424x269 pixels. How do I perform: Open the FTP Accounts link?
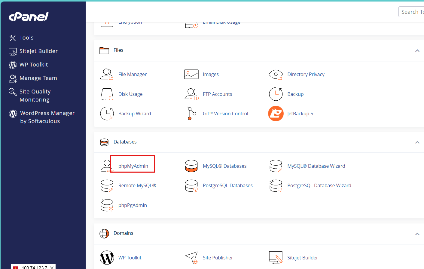[x=218, y=94]
